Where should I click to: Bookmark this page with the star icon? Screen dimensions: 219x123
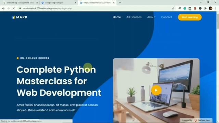173,8
